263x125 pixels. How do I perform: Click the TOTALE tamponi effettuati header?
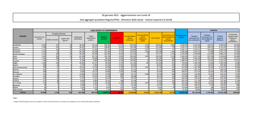point(220,38)
